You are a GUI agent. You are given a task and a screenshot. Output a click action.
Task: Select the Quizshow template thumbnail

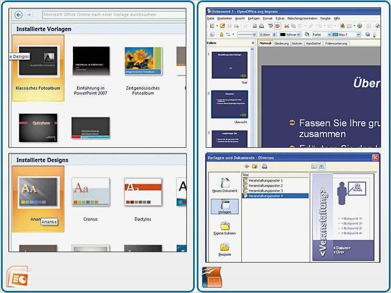pos(38,128)
